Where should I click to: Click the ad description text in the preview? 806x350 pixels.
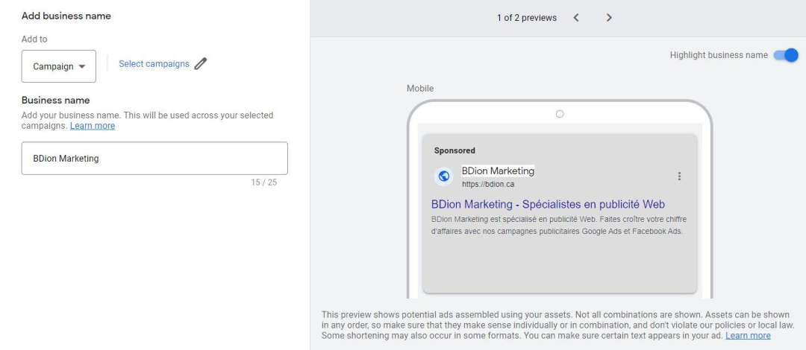tap(559, 226)
